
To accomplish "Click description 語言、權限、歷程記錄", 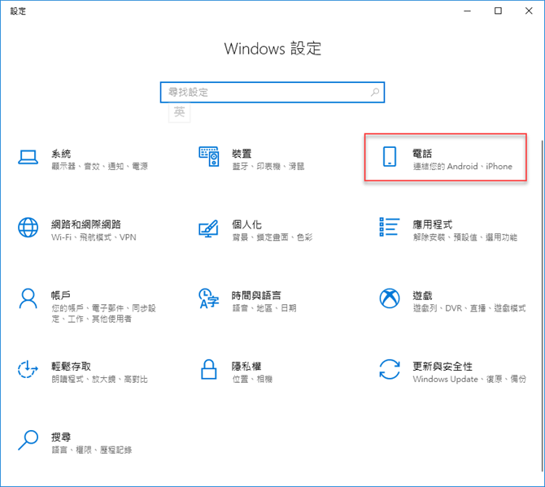I will pyautogui.click(x=92, y=450).
